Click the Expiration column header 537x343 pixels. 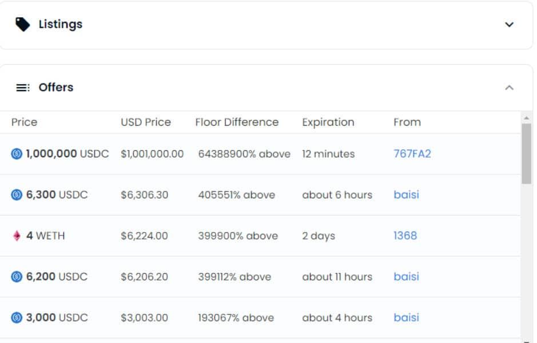coord(328,122)
